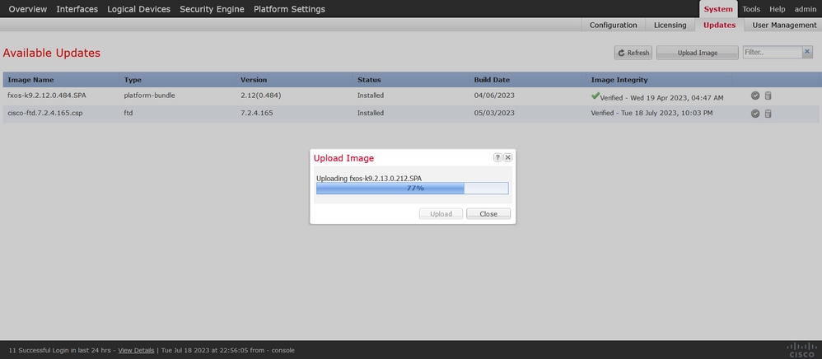Open the admin user menu
822x359 pixels.
point(806,9)
